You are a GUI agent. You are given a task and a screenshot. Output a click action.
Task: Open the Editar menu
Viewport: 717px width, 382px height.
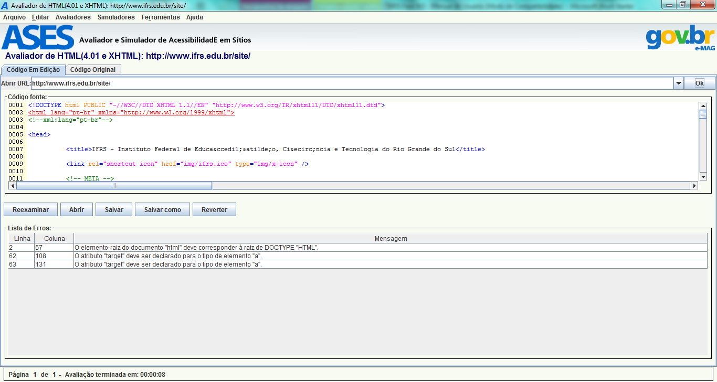[x=40, y=17]
